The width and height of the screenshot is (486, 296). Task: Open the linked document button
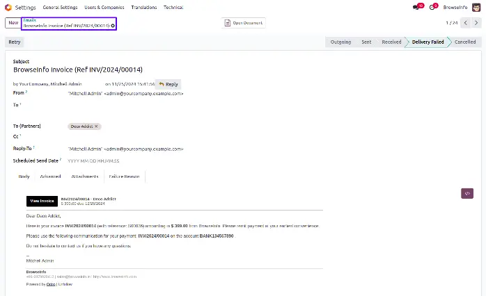(244, 23)
